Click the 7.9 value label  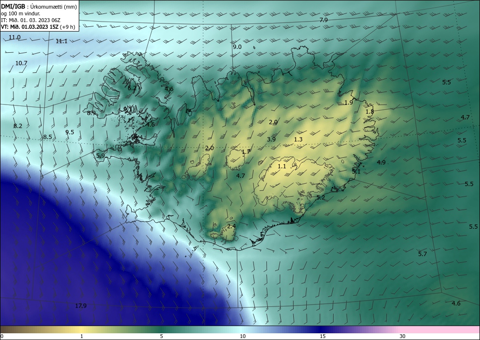(324, 20)
